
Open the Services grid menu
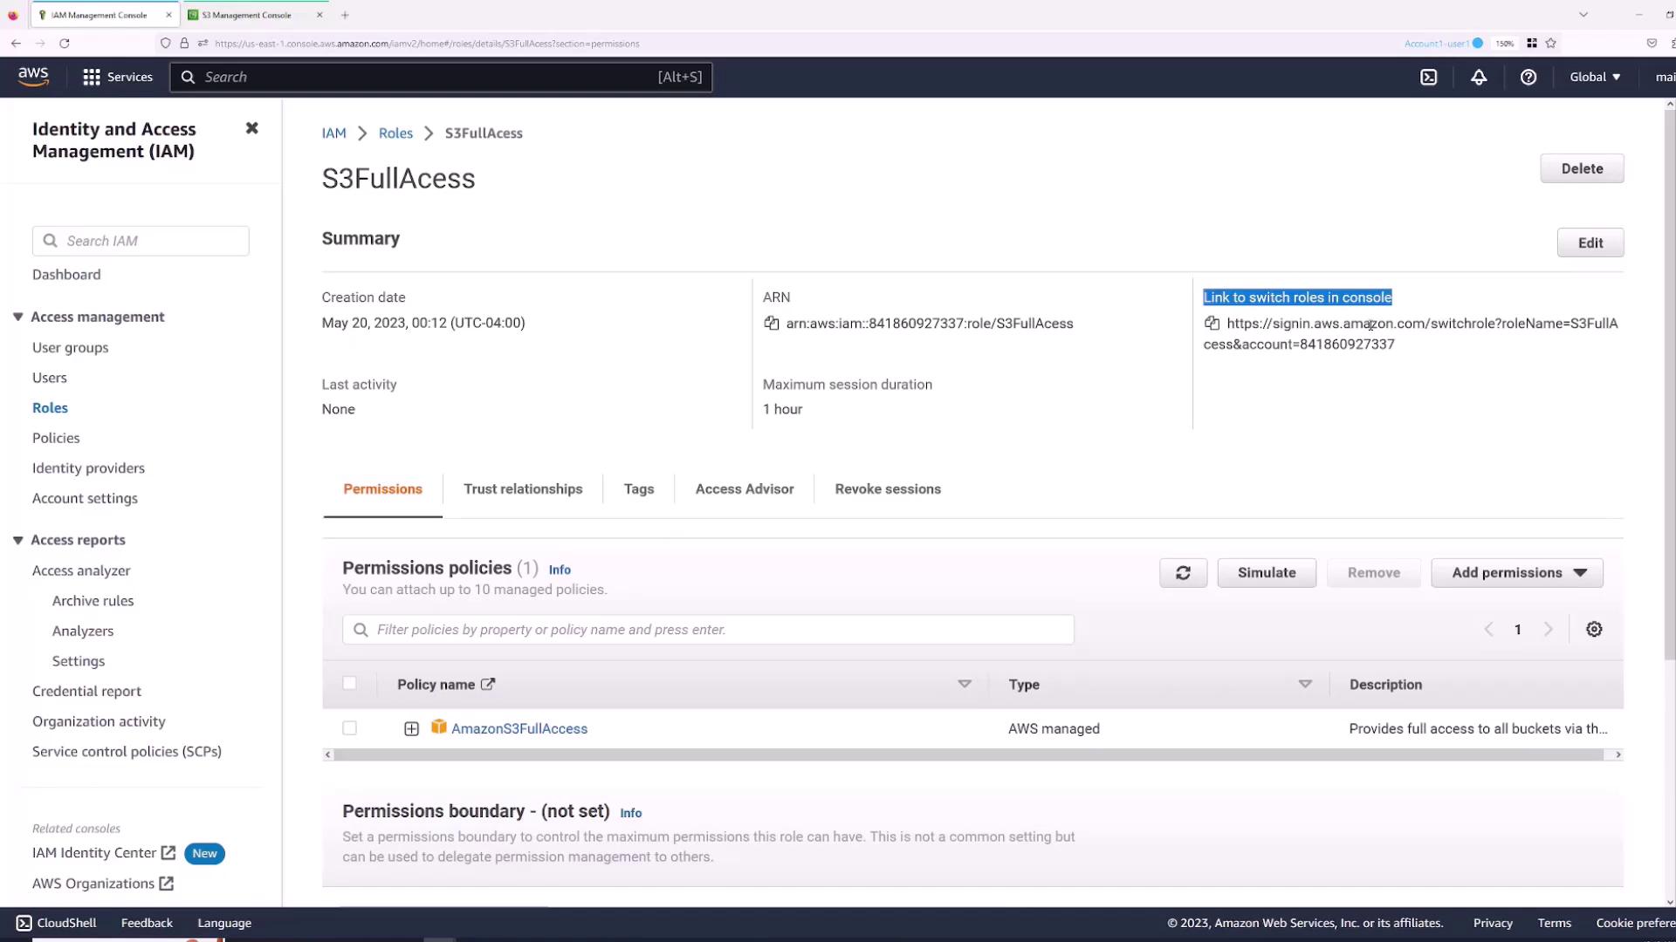click(91, 77)
